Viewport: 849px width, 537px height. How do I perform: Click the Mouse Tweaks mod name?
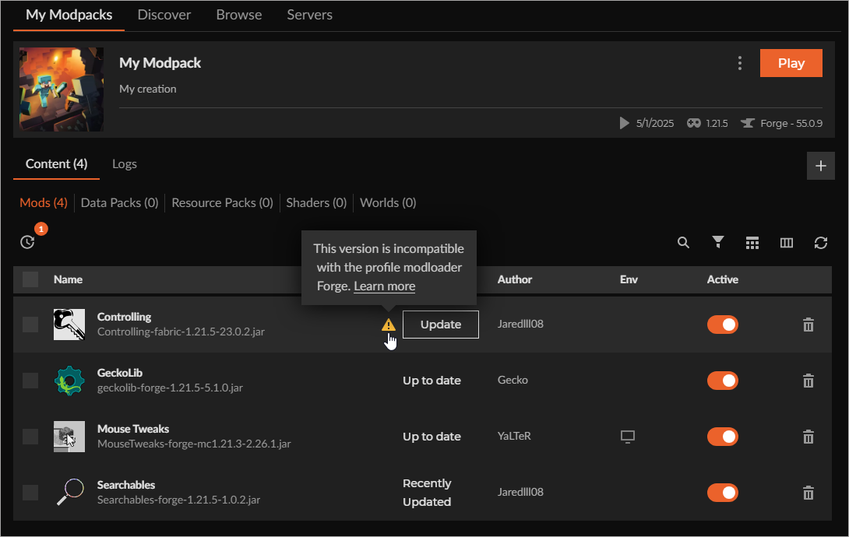(133, 429)
